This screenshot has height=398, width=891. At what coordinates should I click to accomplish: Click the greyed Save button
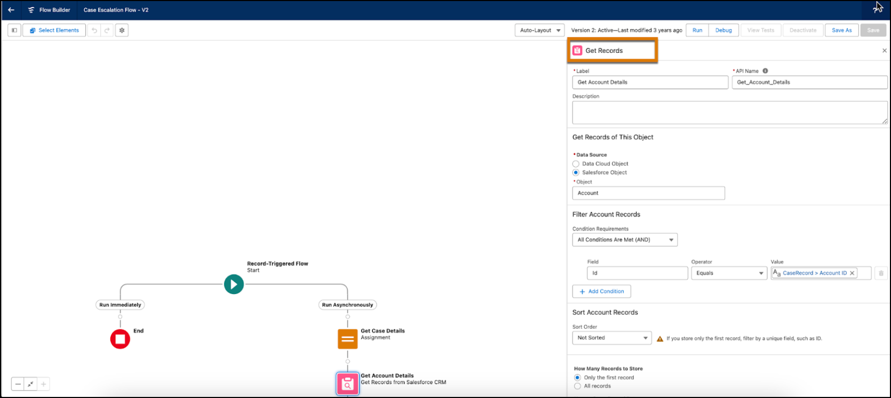tap(873, 30)
